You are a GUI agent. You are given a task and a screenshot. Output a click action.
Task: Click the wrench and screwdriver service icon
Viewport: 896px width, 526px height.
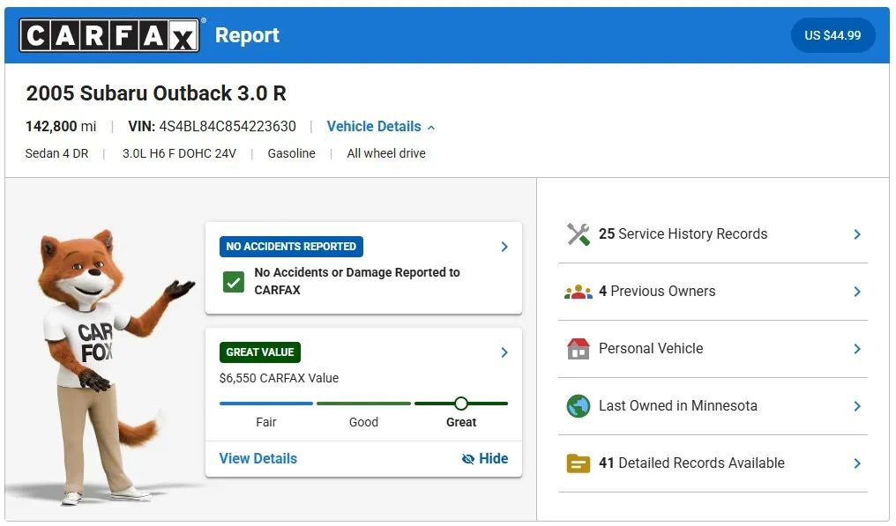pos(578,234)
